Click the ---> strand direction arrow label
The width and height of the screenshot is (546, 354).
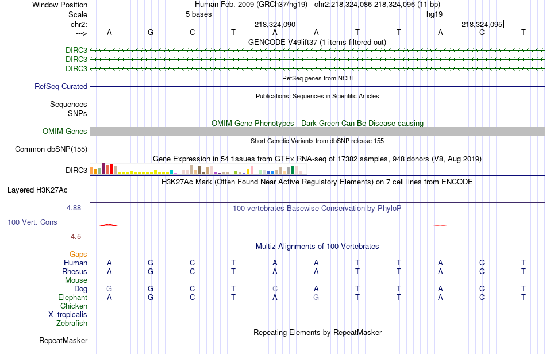tap(82, 33)
